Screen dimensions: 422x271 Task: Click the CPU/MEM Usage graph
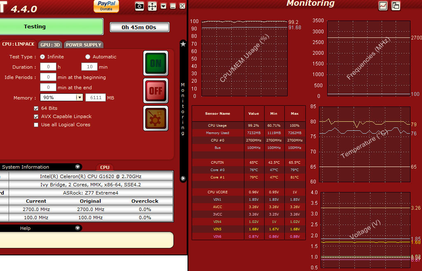click(244, 58)
